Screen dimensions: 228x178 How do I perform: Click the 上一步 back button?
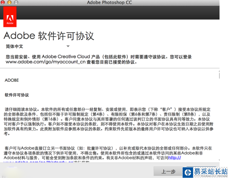click(x=168, y=172)
